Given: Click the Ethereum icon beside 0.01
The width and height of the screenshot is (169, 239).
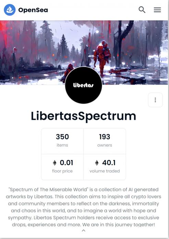Looking at the screenshot, I should (55, 163).
